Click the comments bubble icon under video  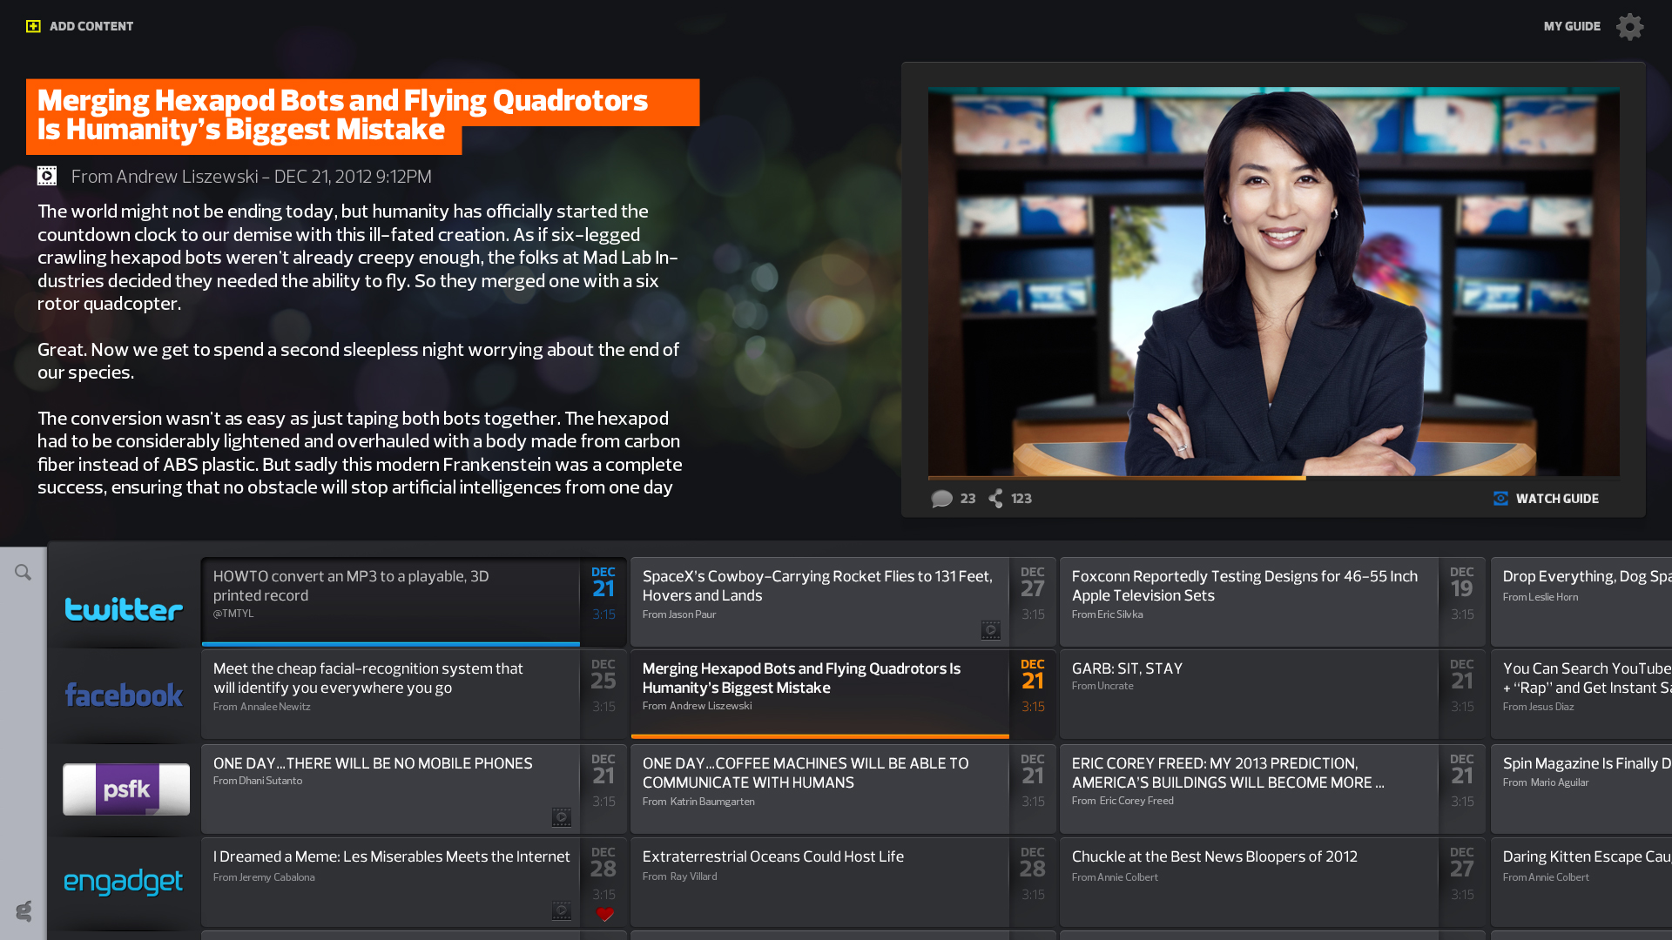941,499
